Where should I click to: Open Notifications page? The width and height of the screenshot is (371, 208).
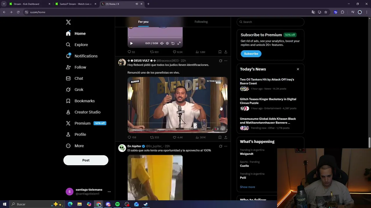[x=81, y=56]
